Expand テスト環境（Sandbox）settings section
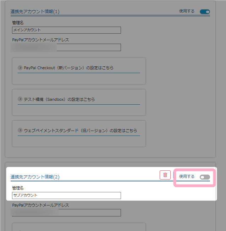This screenshot has height=231, width=226. point(59,99)
